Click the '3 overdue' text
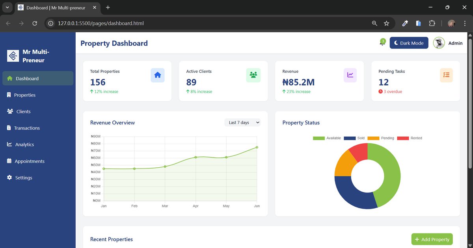473x248 pixels. [x=393, y=92]
